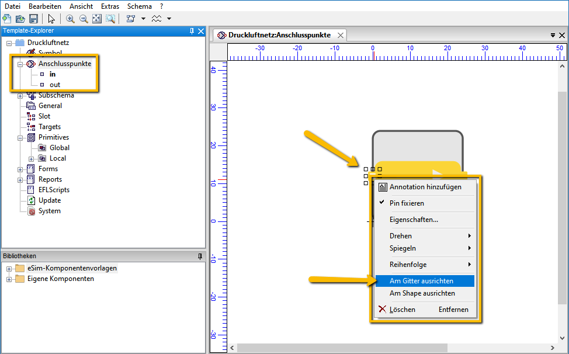Open a file with the folder icon
Screen dimensions: 569x354
click(20, 19)
